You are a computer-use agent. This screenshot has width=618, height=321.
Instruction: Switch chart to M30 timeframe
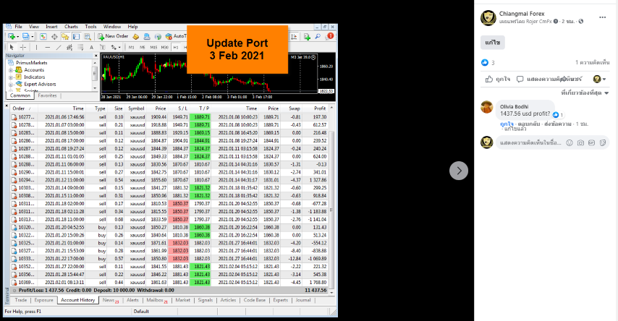click(x=165, y=47)
